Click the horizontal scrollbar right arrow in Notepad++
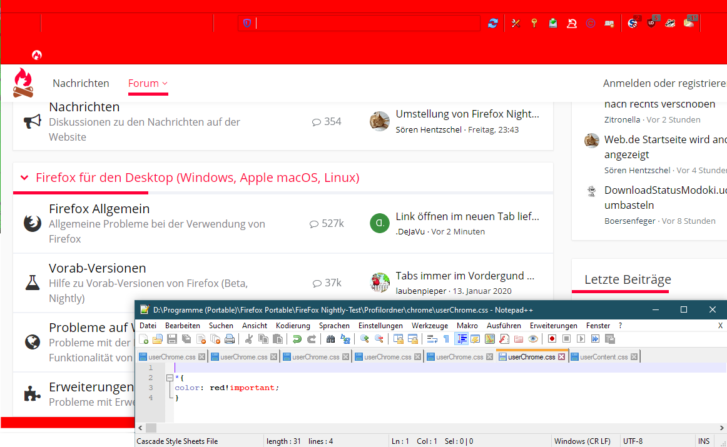The image size is (727, 447). (x=721, y=428)
